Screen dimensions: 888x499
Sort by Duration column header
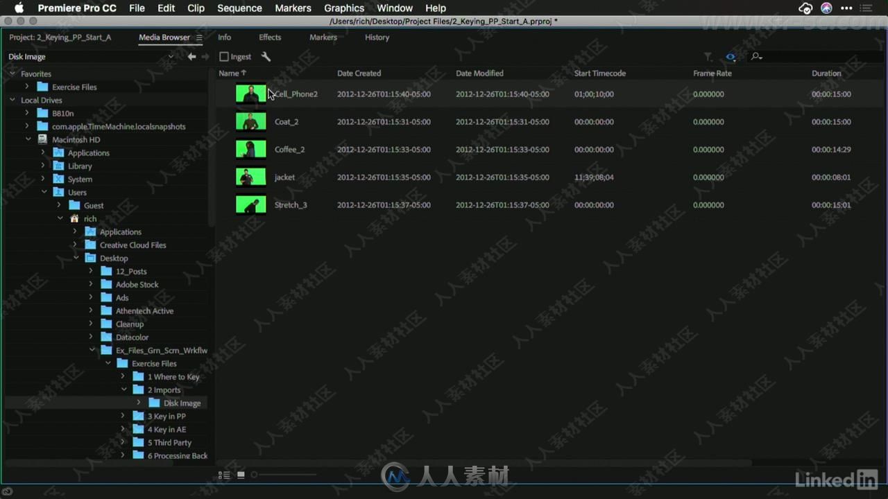[x=826, y=73]
